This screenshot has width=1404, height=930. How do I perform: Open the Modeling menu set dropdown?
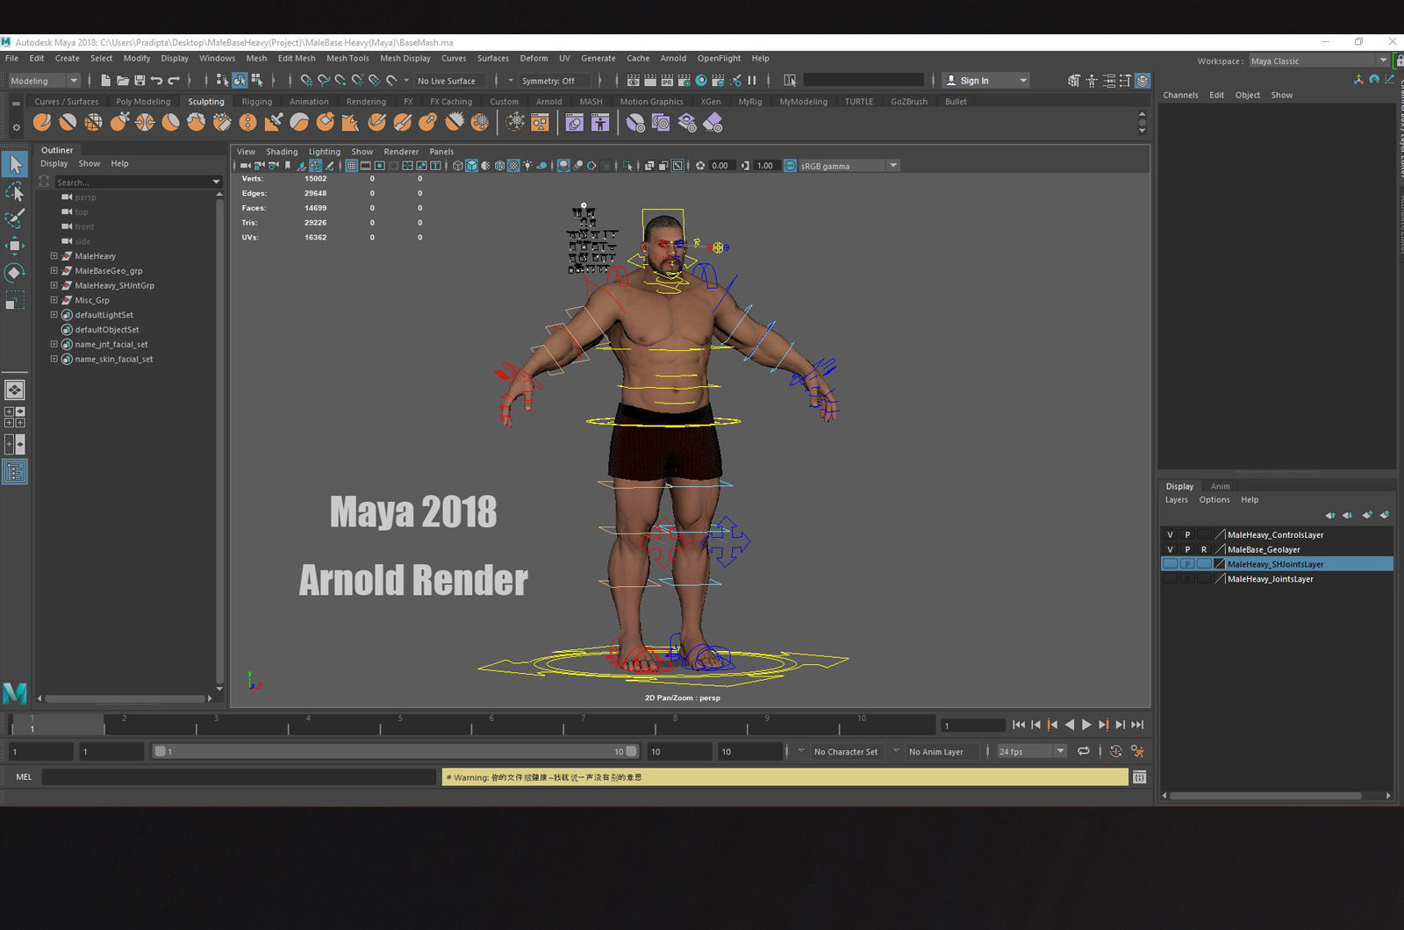click(x=44, y=81)
